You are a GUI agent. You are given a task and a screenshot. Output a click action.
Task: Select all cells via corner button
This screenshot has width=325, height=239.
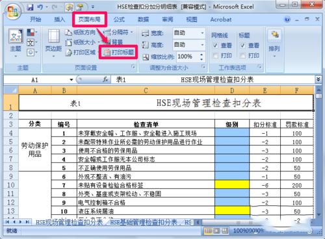(11, 90)
